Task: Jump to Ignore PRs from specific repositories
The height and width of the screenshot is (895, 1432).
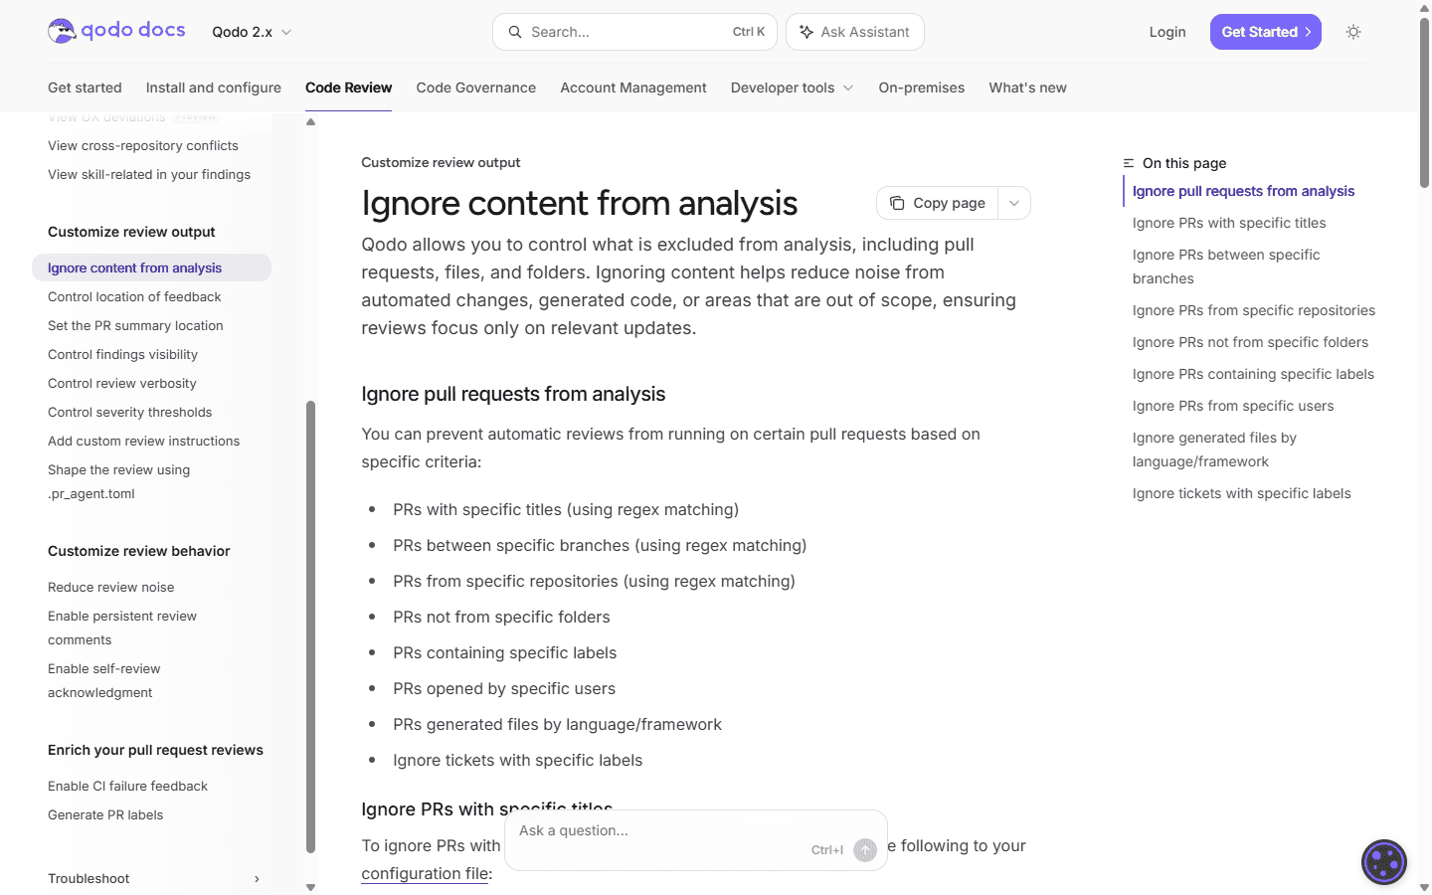Action: 1254,310
